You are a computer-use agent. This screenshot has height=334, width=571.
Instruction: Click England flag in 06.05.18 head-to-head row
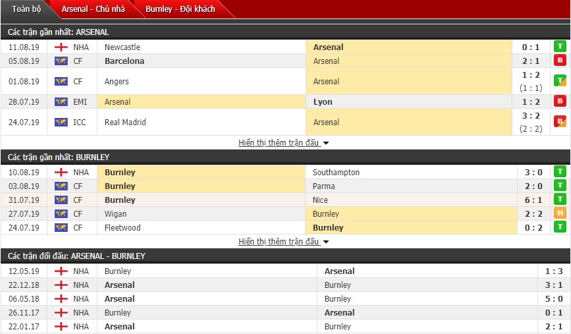tap(61, 299)
